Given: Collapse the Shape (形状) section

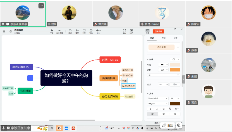Looking at the screenshot, I should point(148,59).
